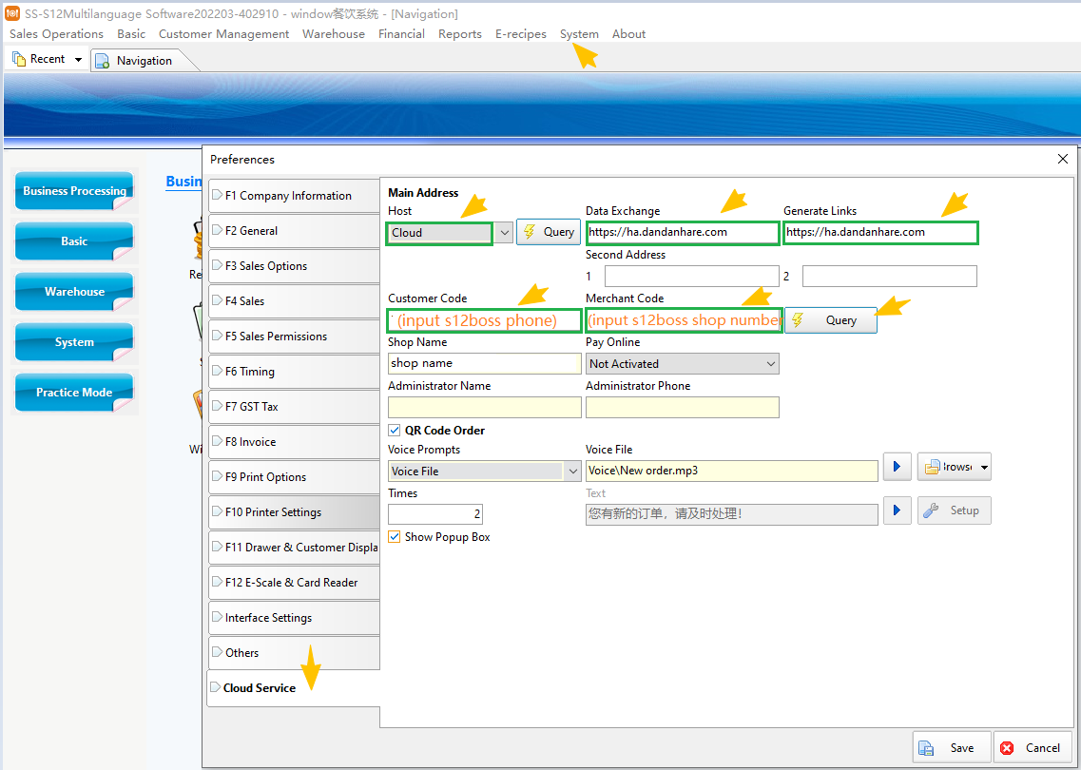This screenshot has width=1081, height=770.
Task: Click the Query button next to Host
Action: [x=549, y=232]
